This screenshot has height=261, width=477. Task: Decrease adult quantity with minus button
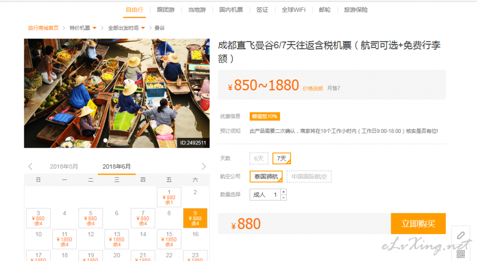tap(284, 197)
